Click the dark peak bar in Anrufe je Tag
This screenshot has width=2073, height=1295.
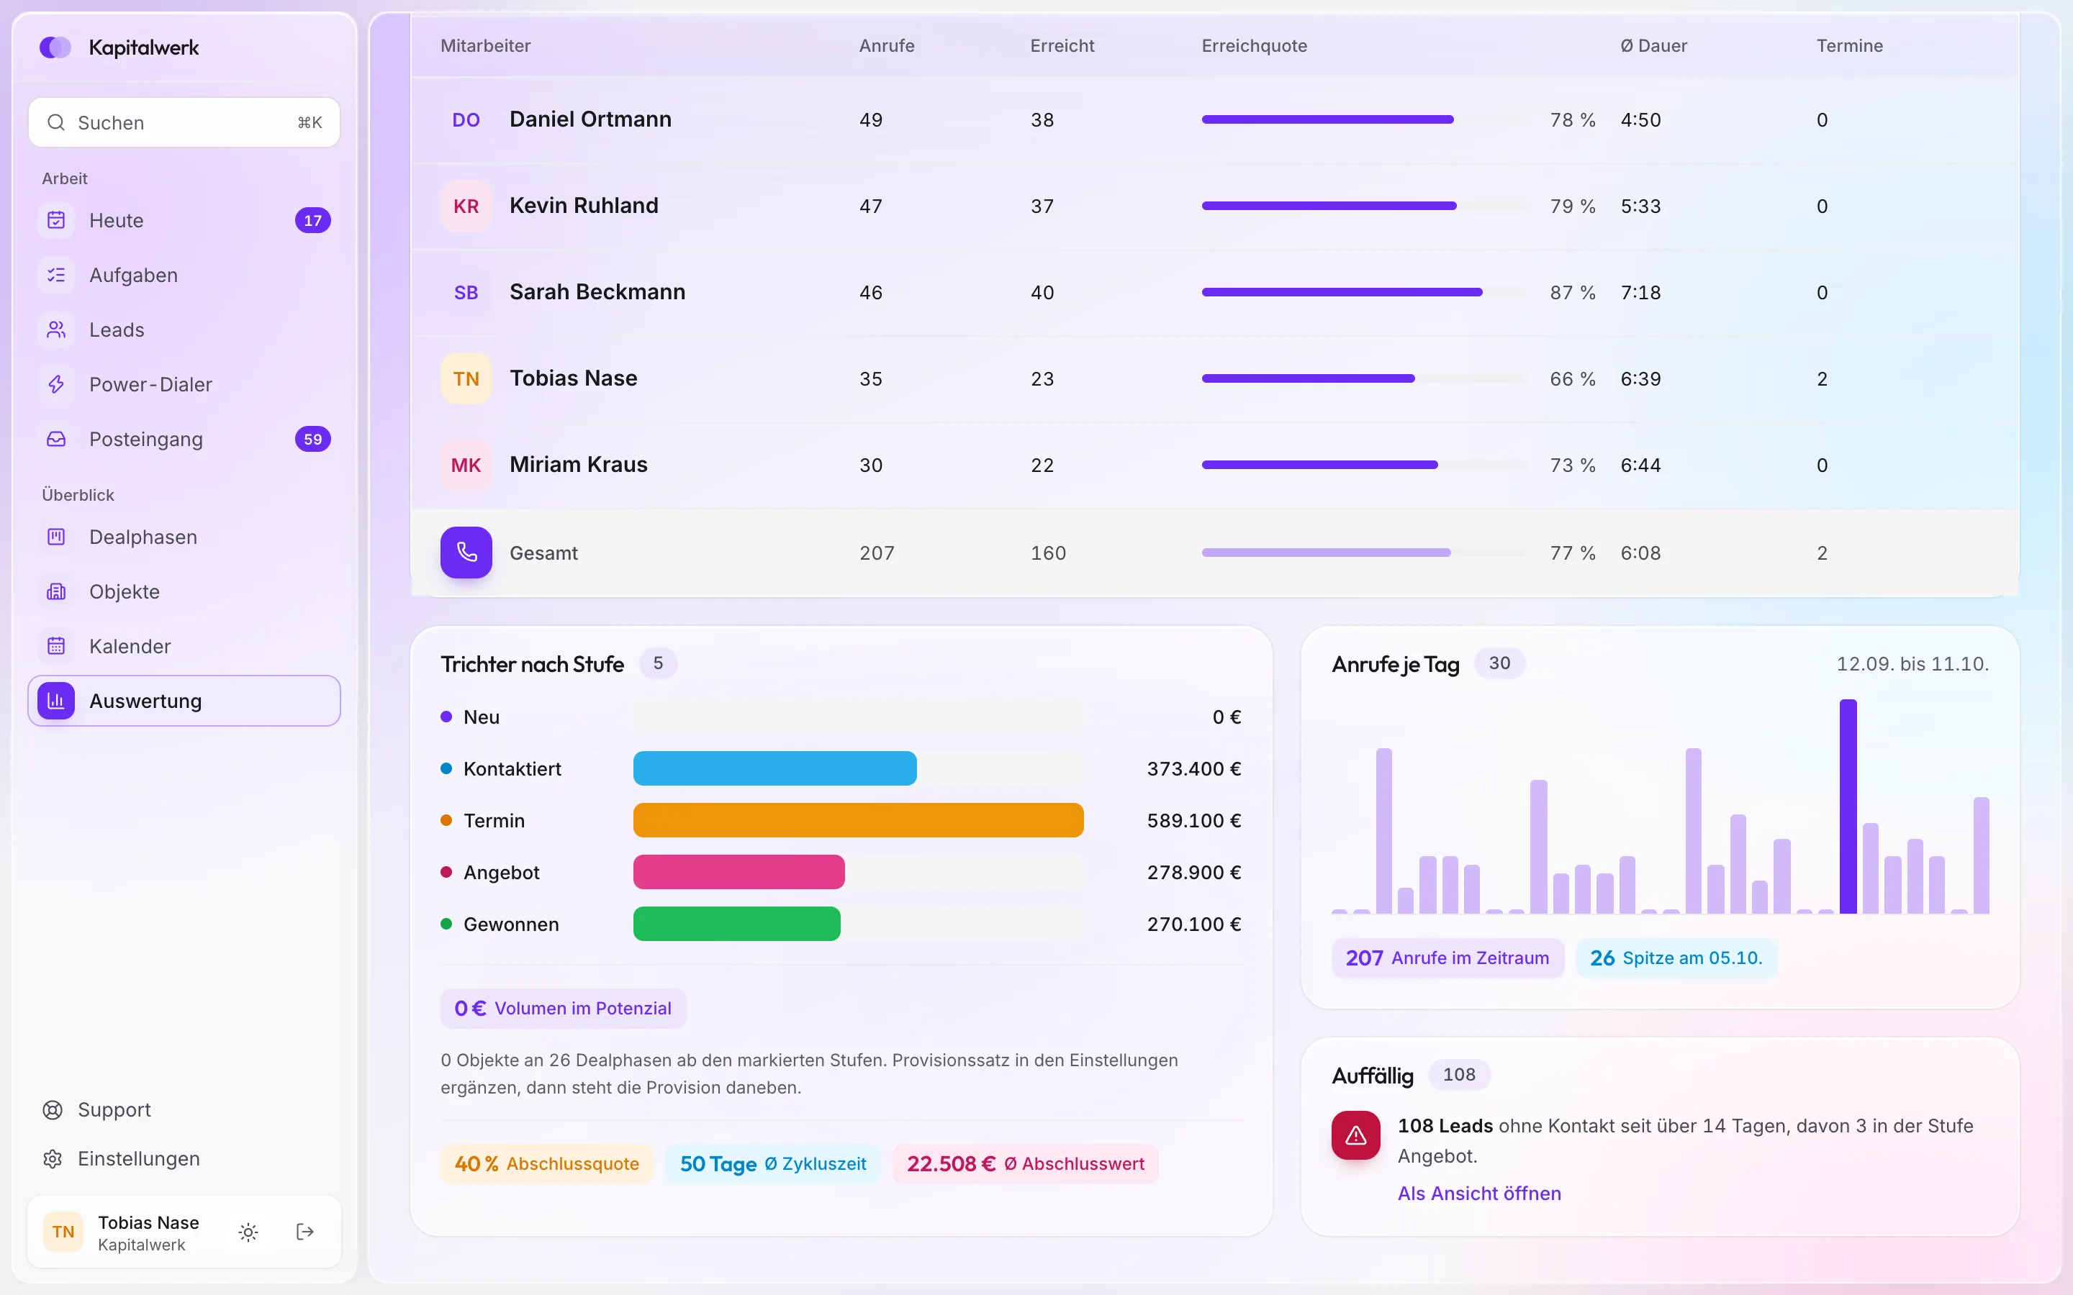coord(1848,806)
